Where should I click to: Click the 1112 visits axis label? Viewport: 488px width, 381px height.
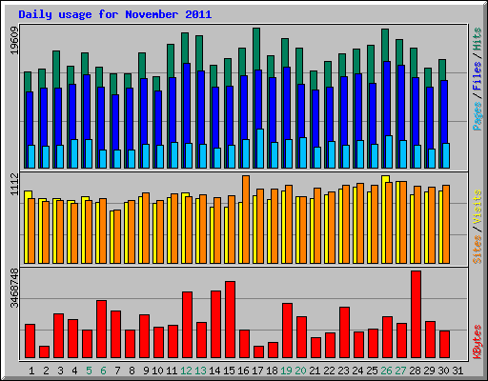(14, 185)
